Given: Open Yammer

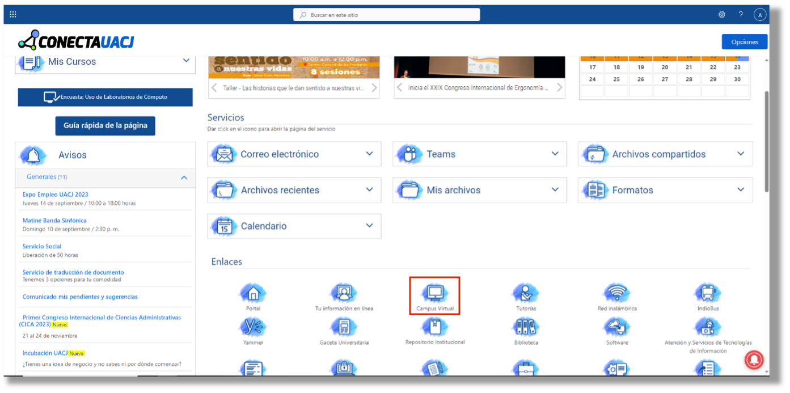Looking at the screenshot, I should pos(253,328).
